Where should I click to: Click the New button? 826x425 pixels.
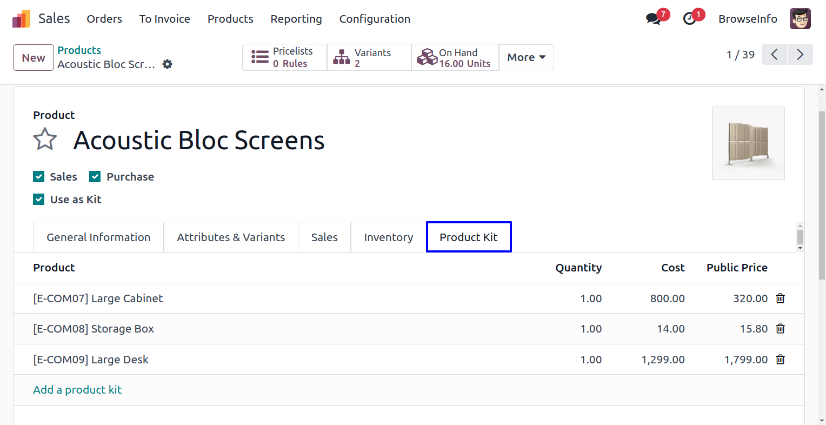coord(34,58)
